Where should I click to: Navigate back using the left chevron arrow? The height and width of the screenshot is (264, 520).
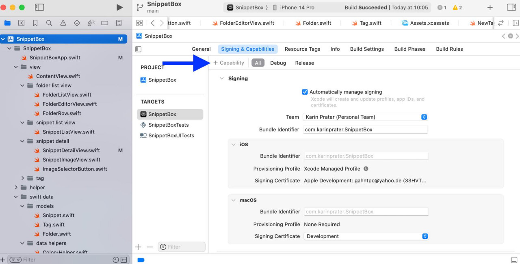coord(152,23)
